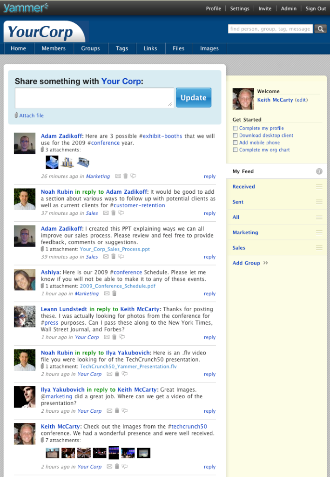Open the Members tab
Viewport: 330px width, 477px height.
click(x=54, y=48)
